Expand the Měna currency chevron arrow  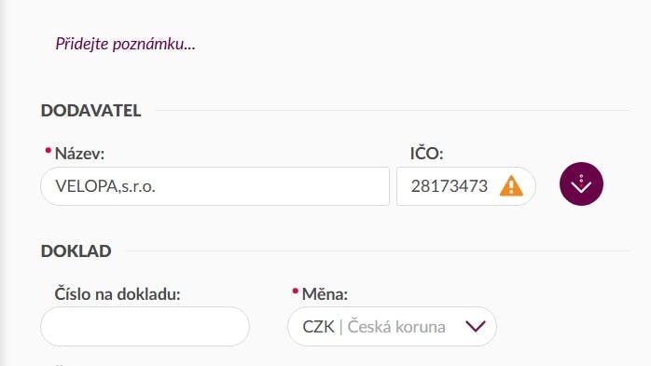[x=476, y=326]
